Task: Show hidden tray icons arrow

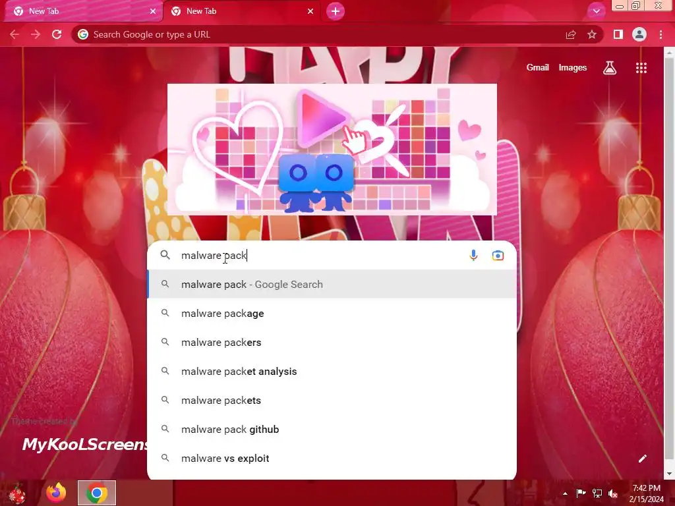Action: (x=565, y=493)
